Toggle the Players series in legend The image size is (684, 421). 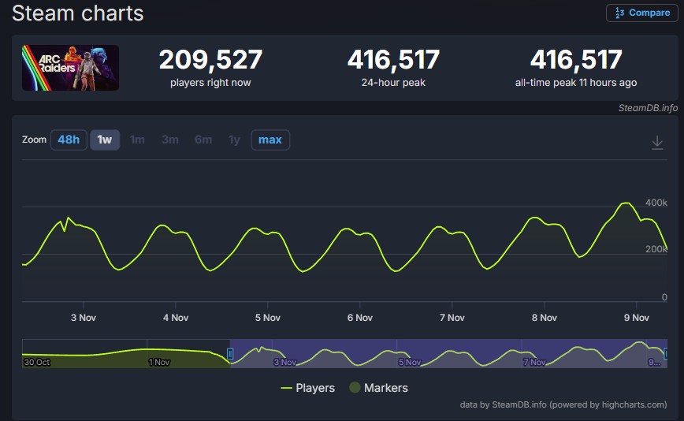coord(308,388)
